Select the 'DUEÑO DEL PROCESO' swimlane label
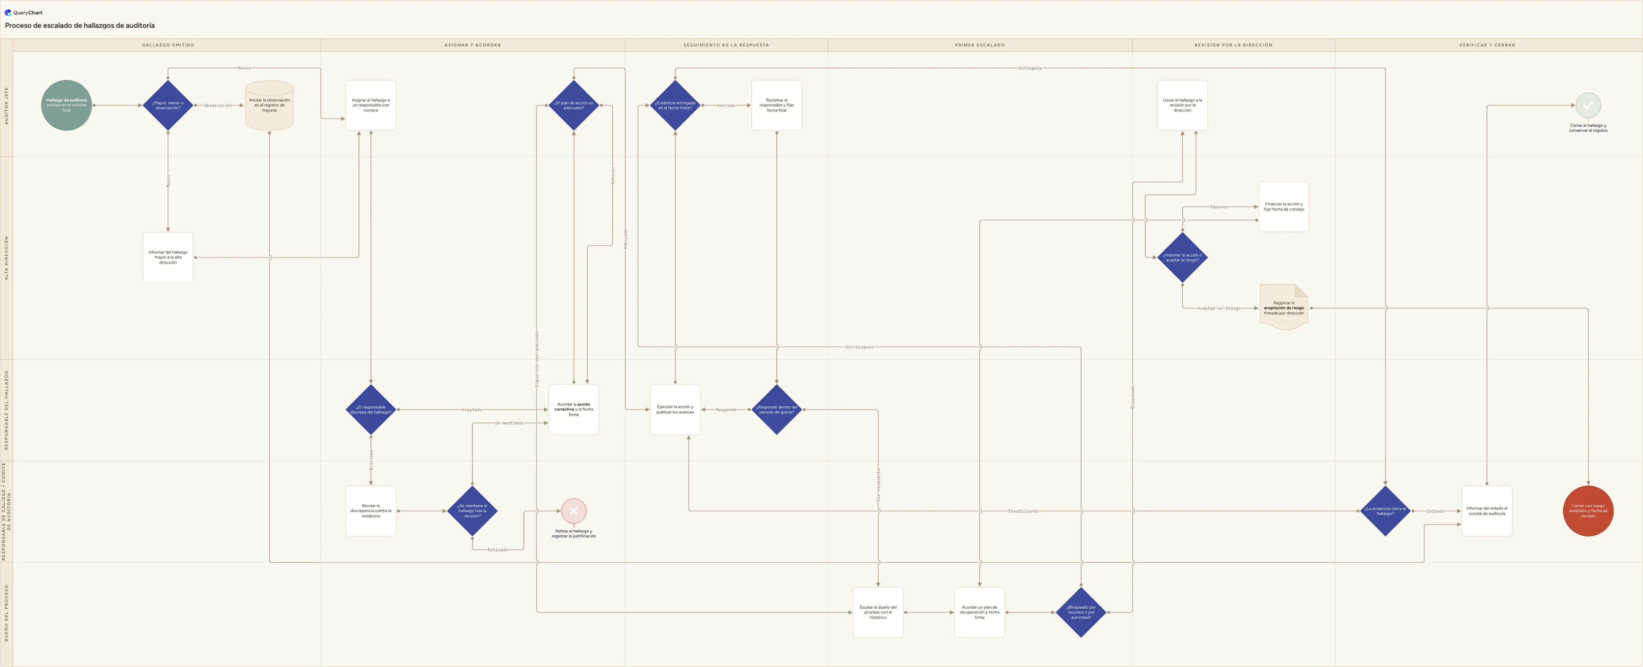 (x=6, y=613)
